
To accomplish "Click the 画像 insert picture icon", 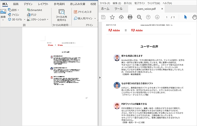I will tap(3, 12).
